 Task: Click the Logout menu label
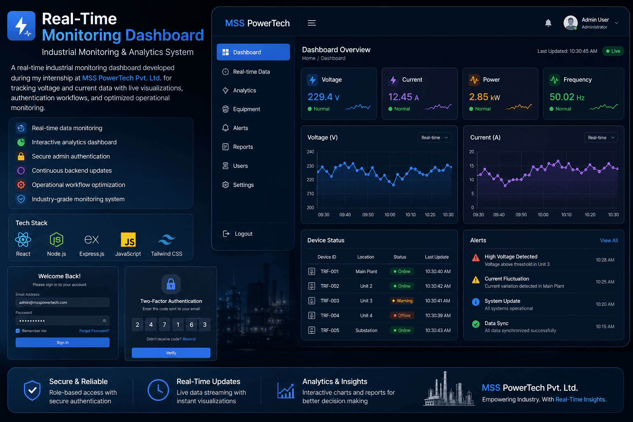[x=244, y=234]
